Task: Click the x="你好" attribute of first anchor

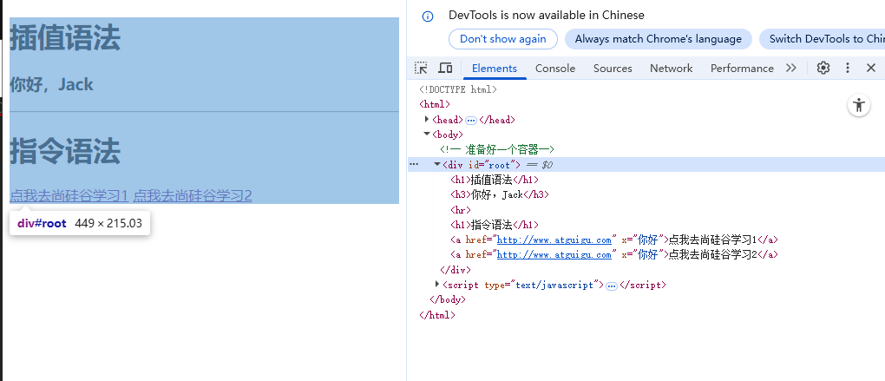Action: 643,240
